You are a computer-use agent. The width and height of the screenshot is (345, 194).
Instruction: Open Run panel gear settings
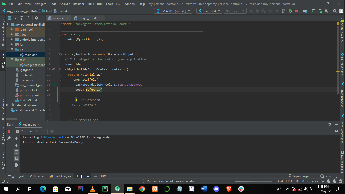(330, 124)
